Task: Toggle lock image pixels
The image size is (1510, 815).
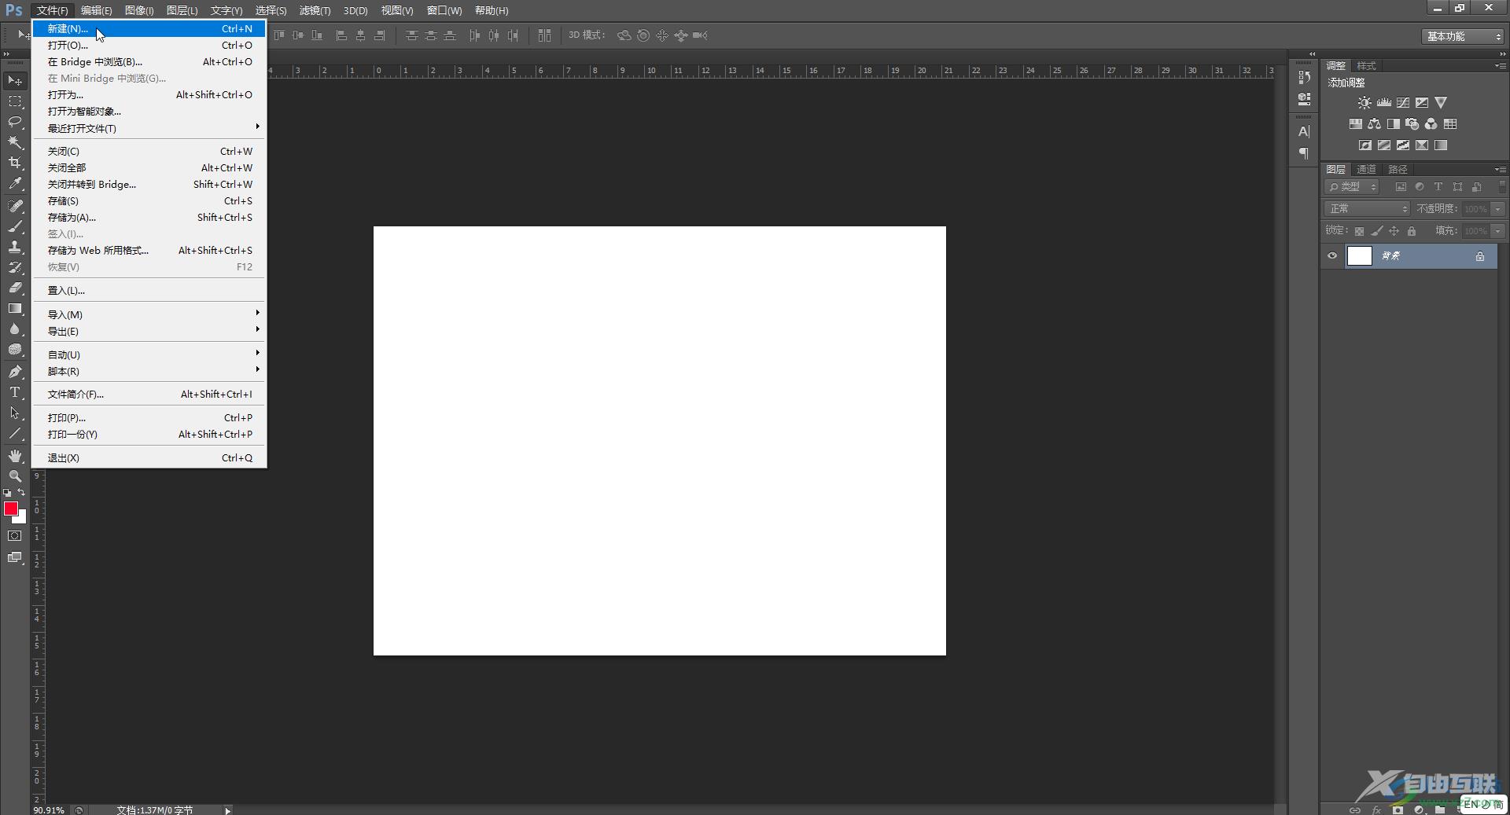Action: point(1377,231)
